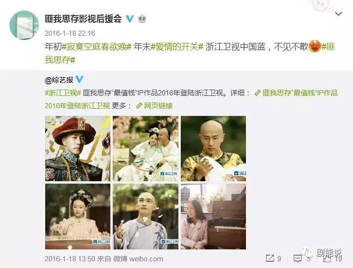353x268 pixels.
Task: Open the photo of woman beside piano
Action: click(x=213, y=216)
